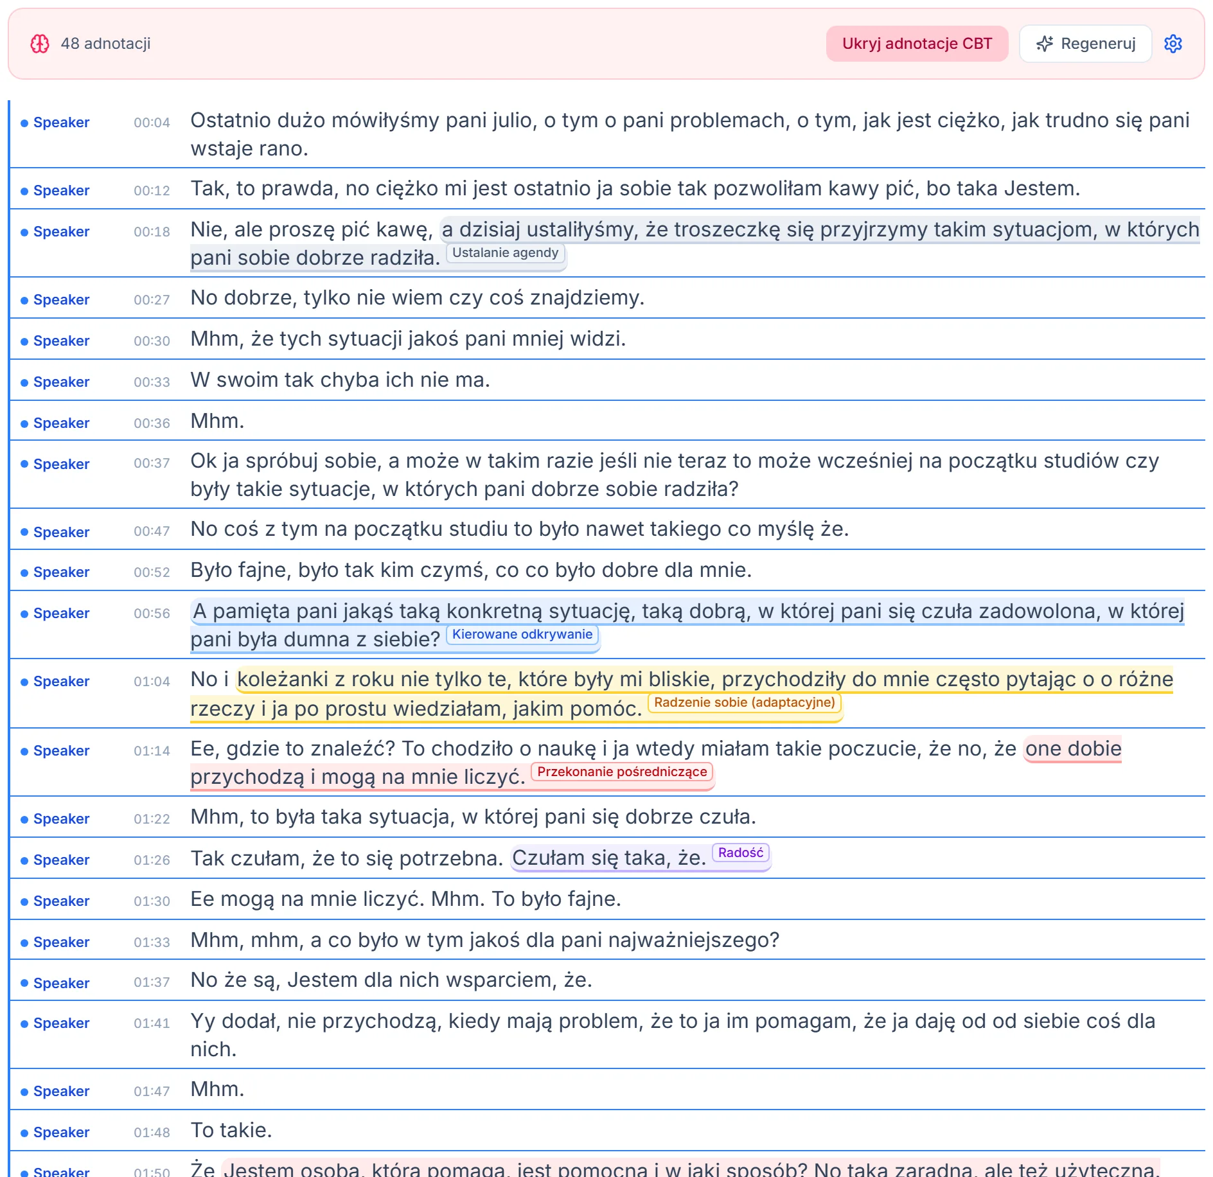Click text 'Mhm, że tych sytuacji jakoś pani mniej widzi.'
Viewport: 1213px width, 1177px height.
pos(408,339)
